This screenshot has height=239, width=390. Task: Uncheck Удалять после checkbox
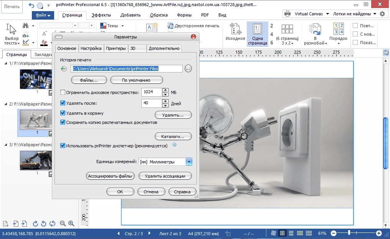[63, 103]
